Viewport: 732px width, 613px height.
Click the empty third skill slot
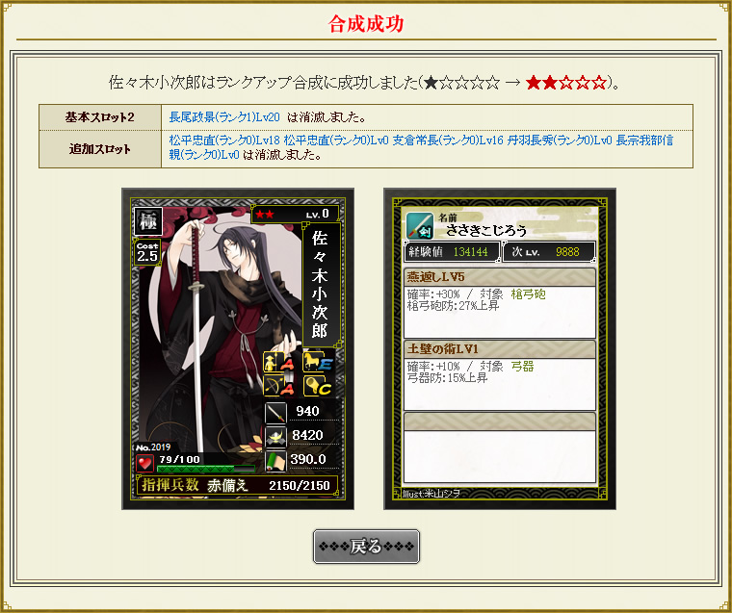pyautogui.click(x=500, y=447)
